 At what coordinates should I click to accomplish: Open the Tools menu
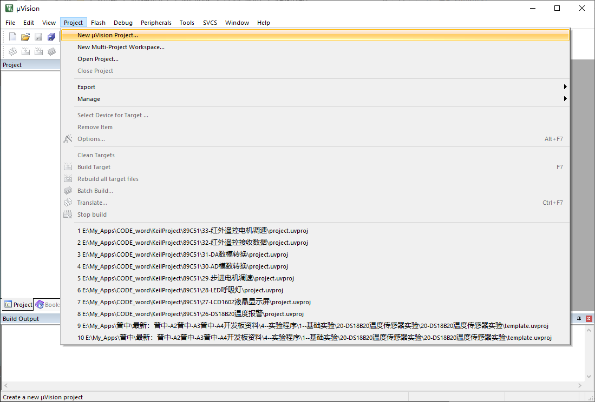point(187,23)
